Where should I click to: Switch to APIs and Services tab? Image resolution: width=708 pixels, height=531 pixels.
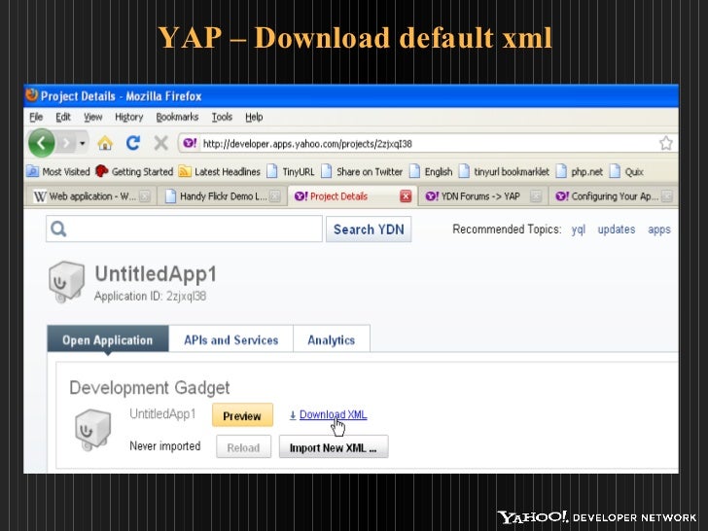tap(231, 340)
